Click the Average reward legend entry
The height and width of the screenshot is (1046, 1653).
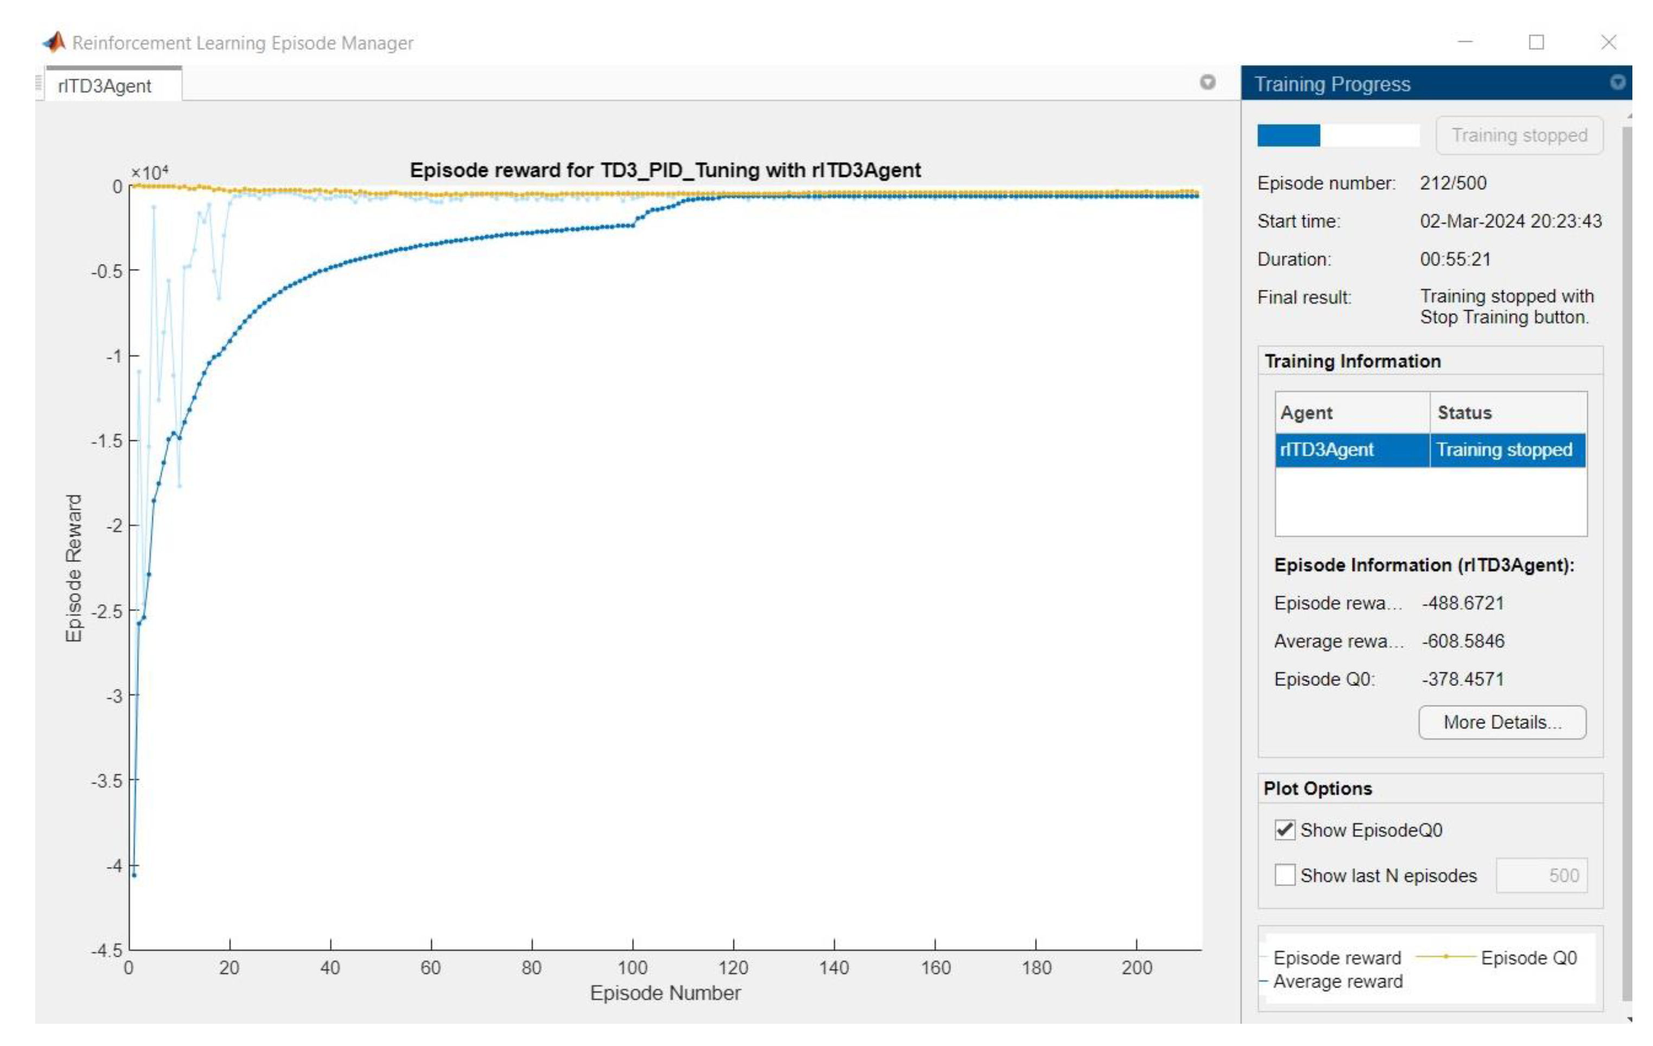(x=1337, y=981)
